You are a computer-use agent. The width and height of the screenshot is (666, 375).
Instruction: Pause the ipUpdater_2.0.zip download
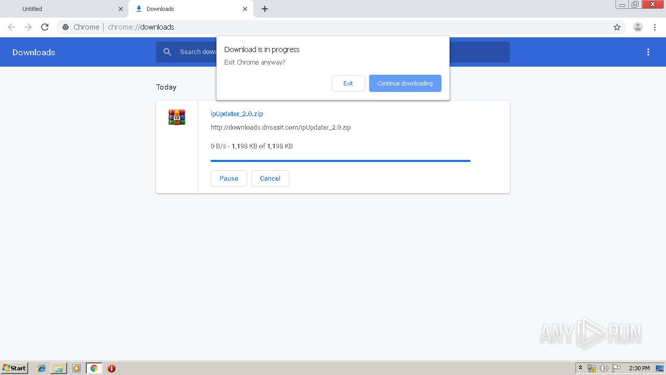229,178
